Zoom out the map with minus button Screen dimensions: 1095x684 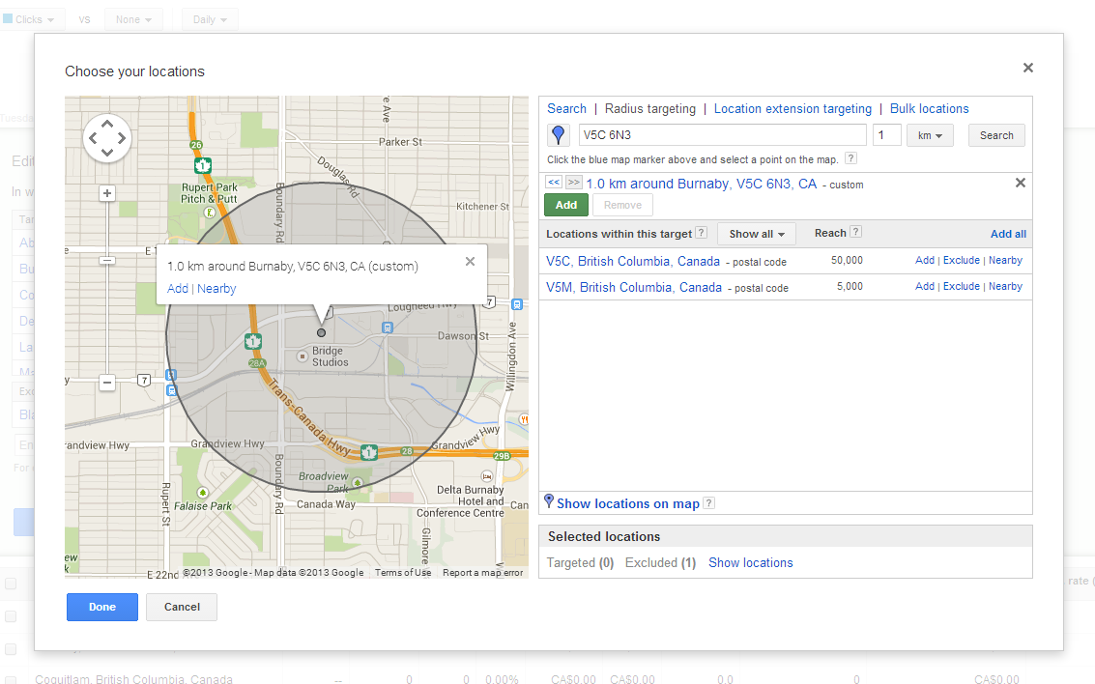click(107, 383)
